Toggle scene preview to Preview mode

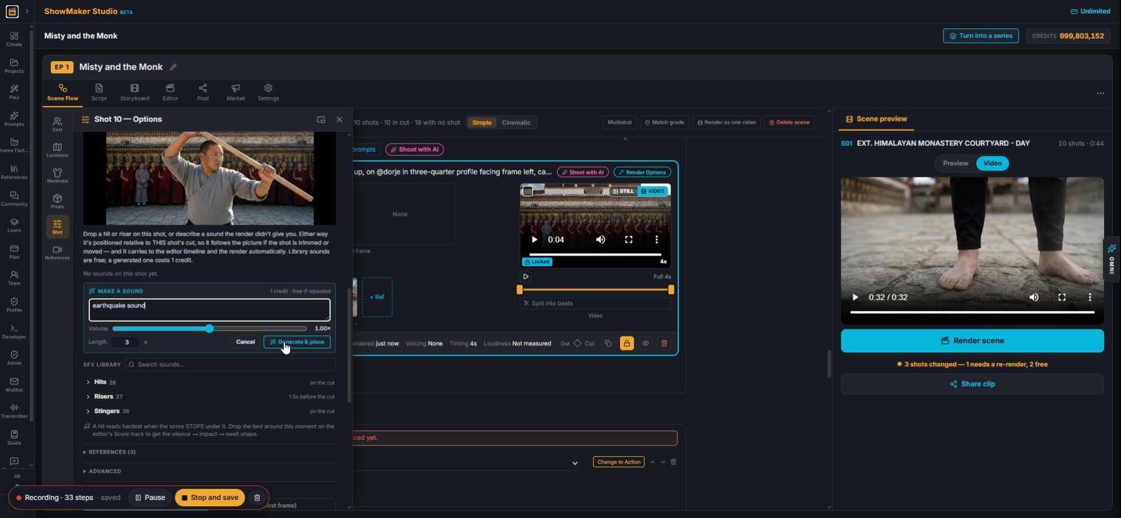[x=955, y=163]
